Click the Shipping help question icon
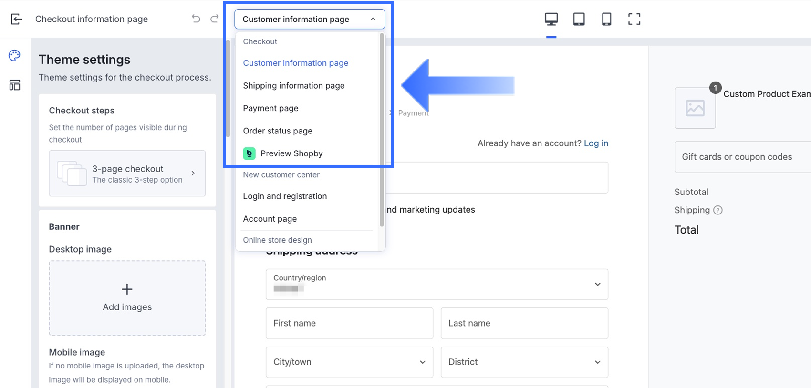The image size is (811, 388). (x=718, y=210)
